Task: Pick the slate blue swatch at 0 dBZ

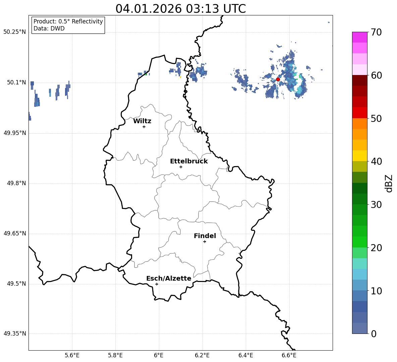Action: pos(359,328)
